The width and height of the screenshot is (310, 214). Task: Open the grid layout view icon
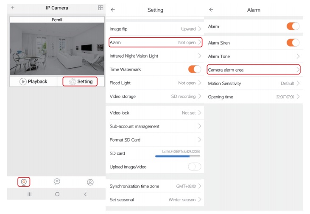click(101, 8)
